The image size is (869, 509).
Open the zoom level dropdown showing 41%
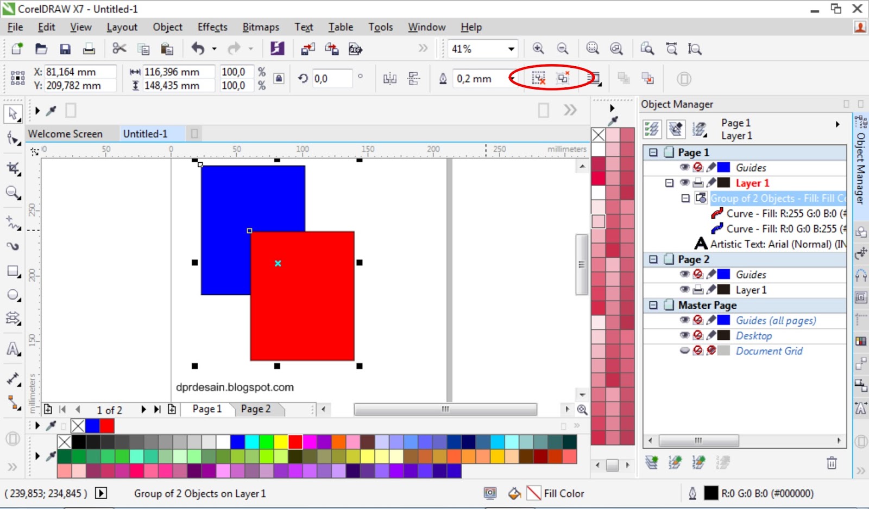click(x=511, y=48)
